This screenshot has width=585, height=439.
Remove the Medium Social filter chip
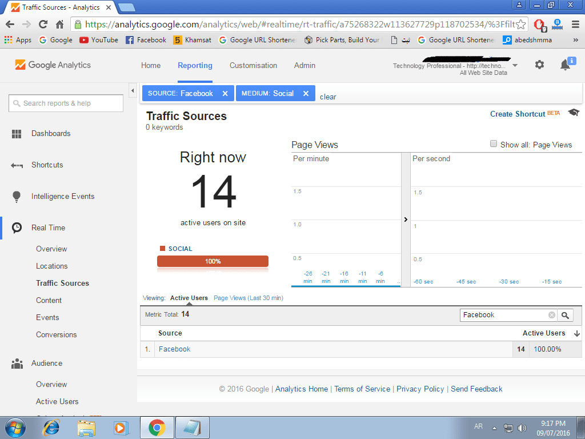click(306, 94)
